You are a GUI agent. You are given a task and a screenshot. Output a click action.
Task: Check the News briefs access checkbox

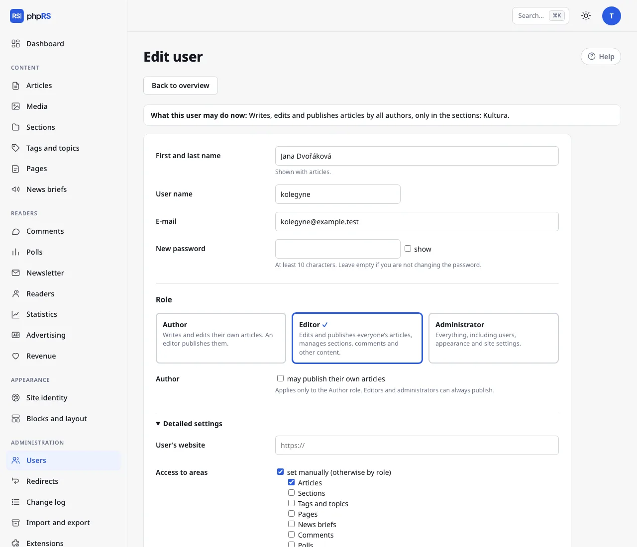(292, 524)
